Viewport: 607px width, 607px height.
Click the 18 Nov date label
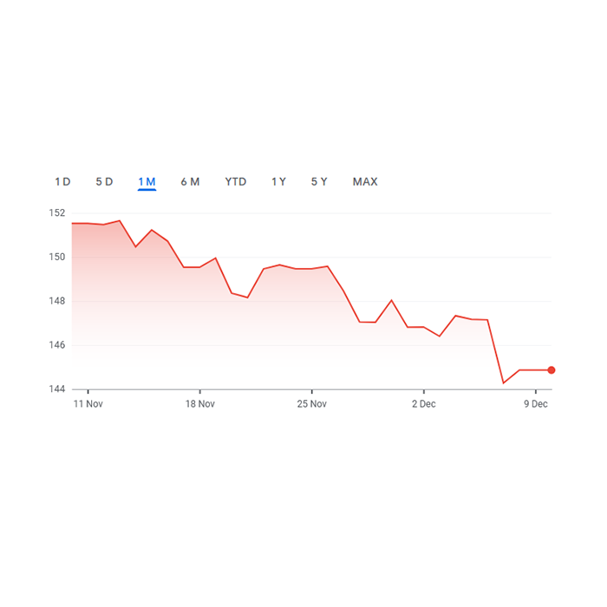click(x=200, y=404)
